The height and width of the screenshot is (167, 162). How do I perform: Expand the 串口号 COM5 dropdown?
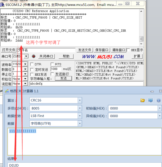coord(26,56)
